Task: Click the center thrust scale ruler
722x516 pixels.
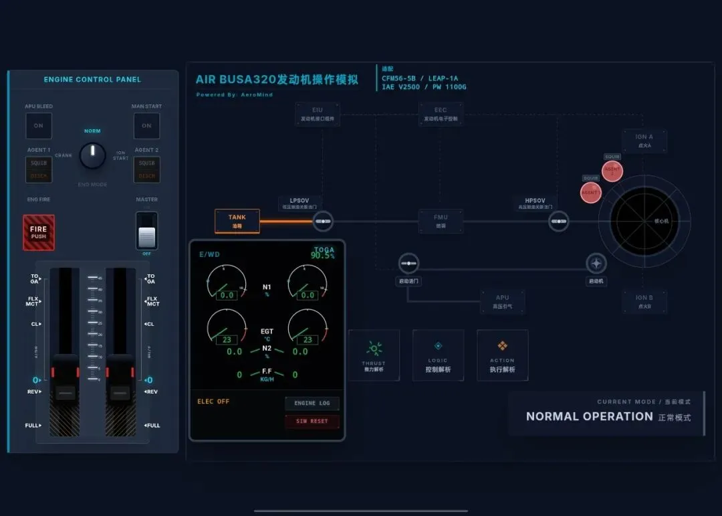Action: click(x=94, y=328)
